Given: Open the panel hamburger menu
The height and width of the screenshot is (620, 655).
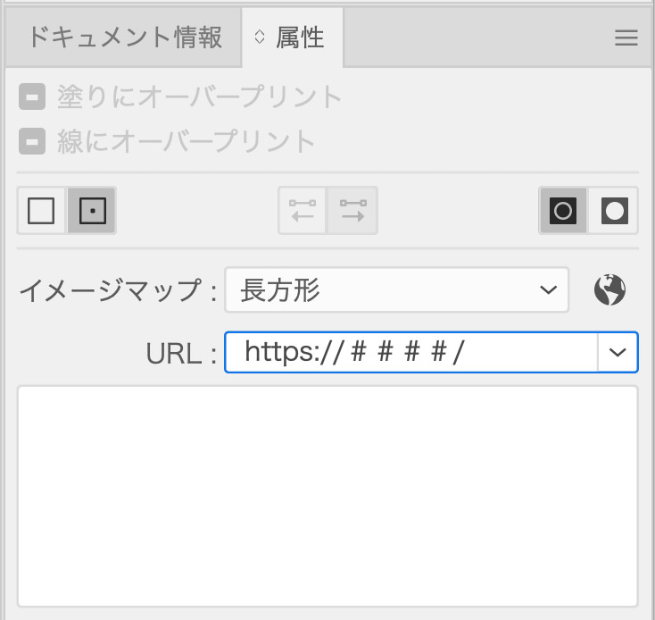Looking at the screenshot, I should click(x=626, y=38).
